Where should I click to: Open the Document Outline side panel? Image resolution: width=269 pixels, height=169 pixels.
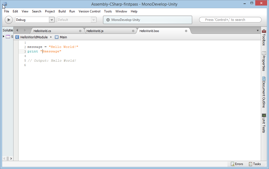pos(264,92)
